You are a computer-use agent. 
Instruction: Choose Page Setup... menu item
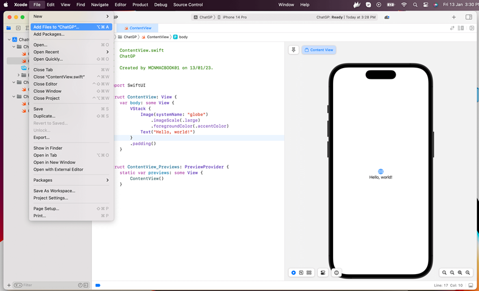point(71,209)
